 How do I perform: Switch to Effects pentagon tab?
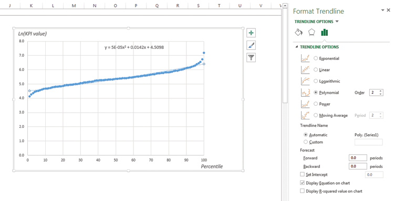tap(312, 33)
